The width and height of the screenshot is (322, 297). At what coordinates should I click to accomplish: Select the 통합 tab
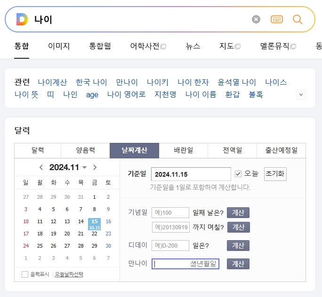[22, 46]
